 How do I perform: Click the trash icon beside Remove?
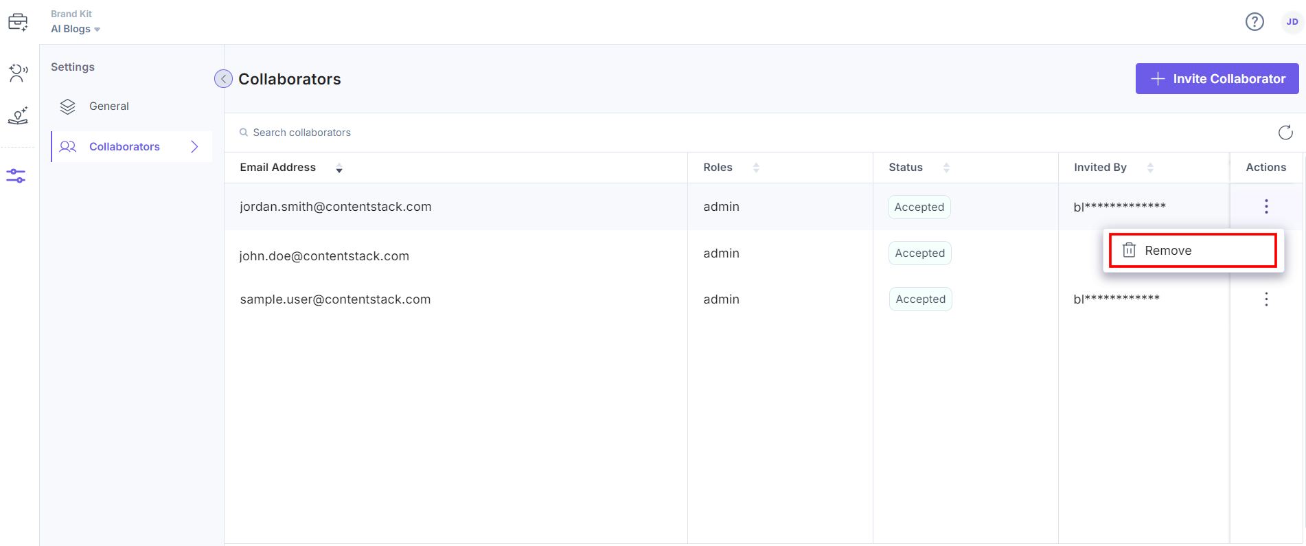tap(1129, 250)
